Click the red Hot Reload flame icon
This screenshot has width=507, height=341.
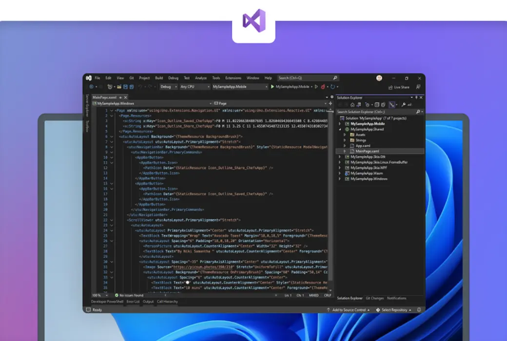pyautogui.click(x=323, y=87)
